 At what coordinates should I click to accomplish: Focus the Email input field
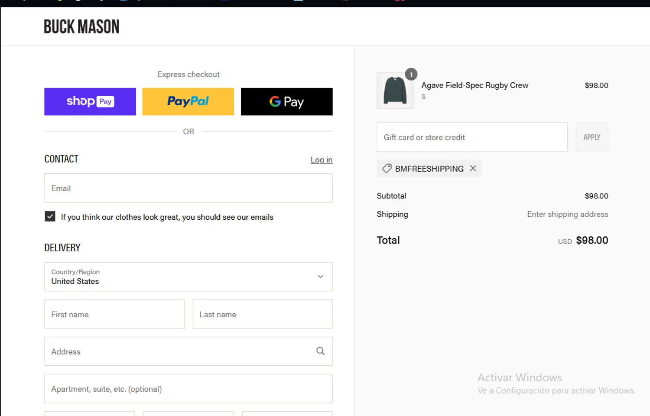[x=188, y=188]
